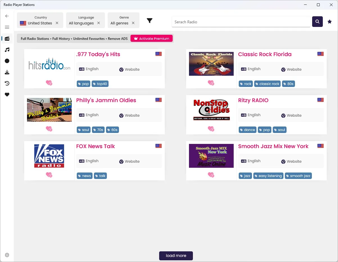Screen dimensions: 338x262
Task: Click the smooth jazz tag
Action: click(x=298, y=176)
